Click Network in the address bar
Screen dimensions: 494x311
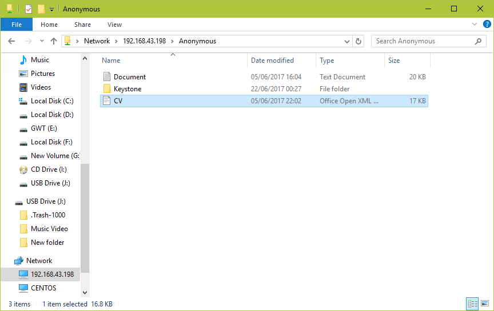[x=97, y=41]
